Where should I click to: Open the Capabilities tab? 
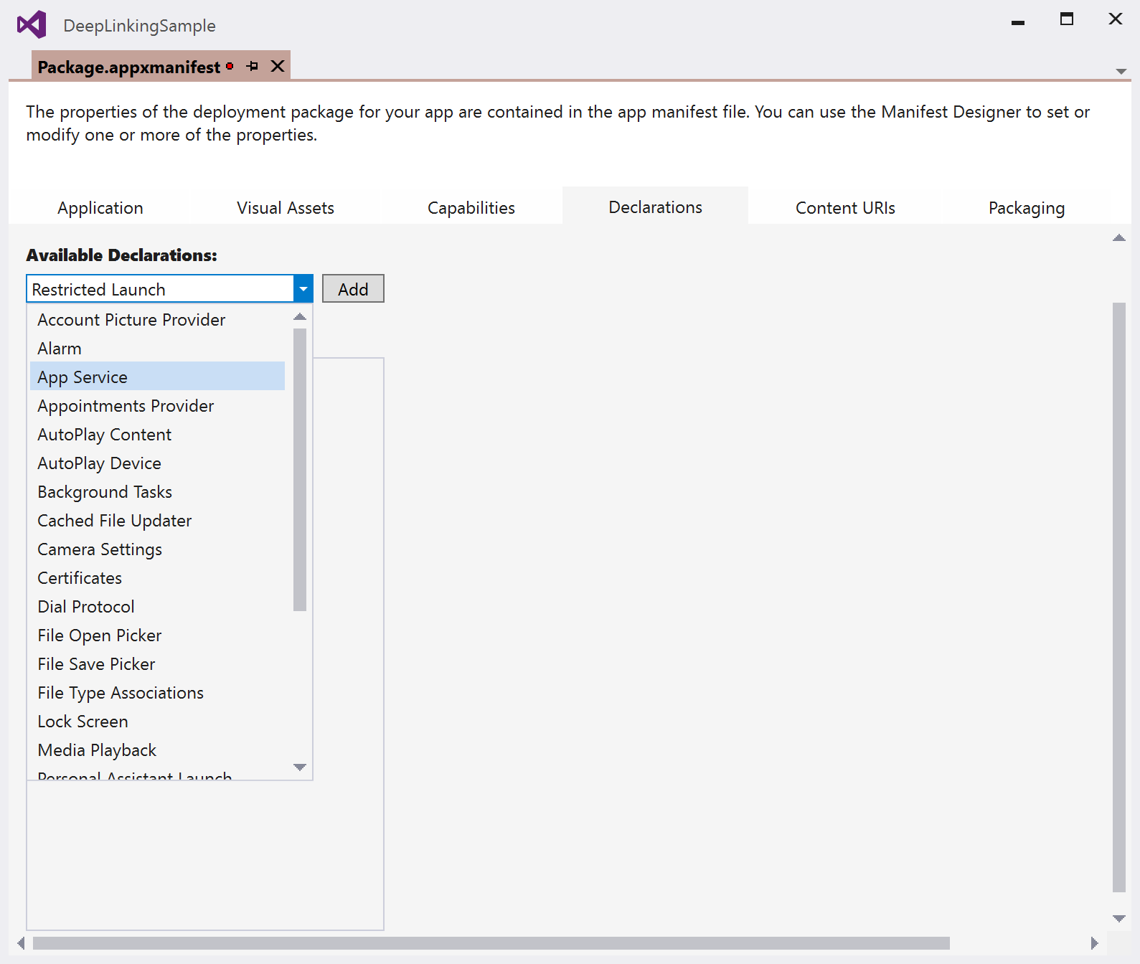pyautogui.click(x=471, y=208)
